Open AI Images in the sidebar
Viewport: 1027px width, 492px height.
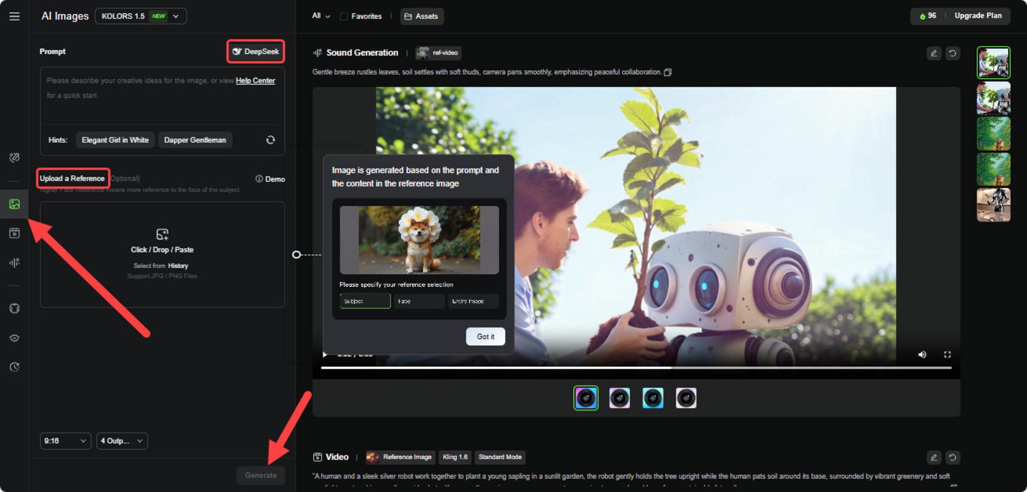(x=14, y=204)
